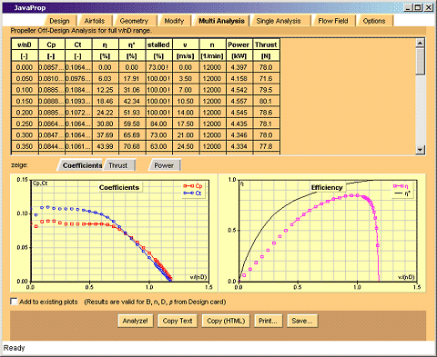Switch to the Flow Field tab
This screenshot has width=437, height=357.
(x=333, y=21)
